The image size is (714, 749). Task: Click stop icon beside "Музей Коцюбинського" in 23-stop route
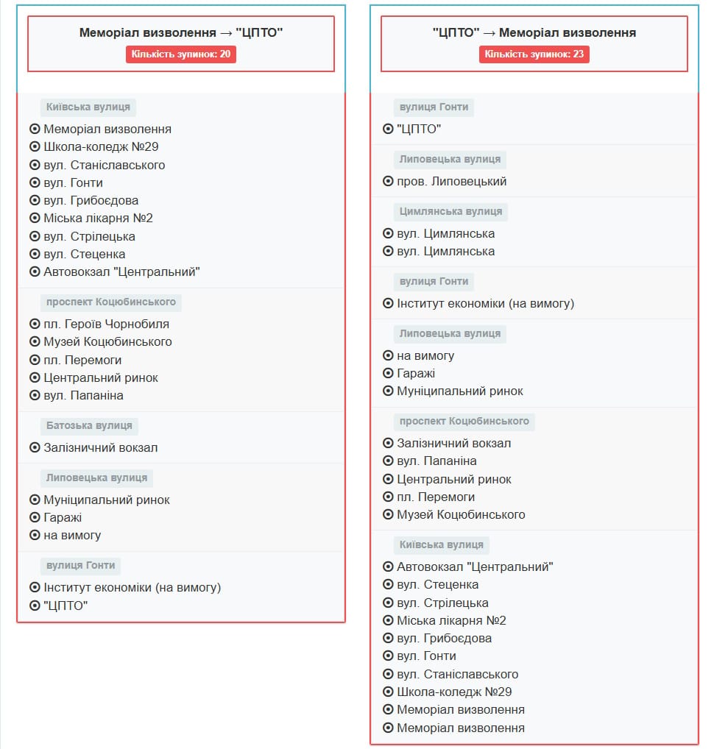[x=388, y=514]
